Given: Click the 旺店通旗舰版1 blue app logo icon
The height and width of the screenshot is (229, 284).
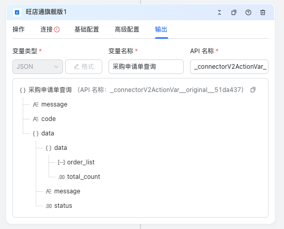Looking at the screenshot, I should (x=17, y=12).
